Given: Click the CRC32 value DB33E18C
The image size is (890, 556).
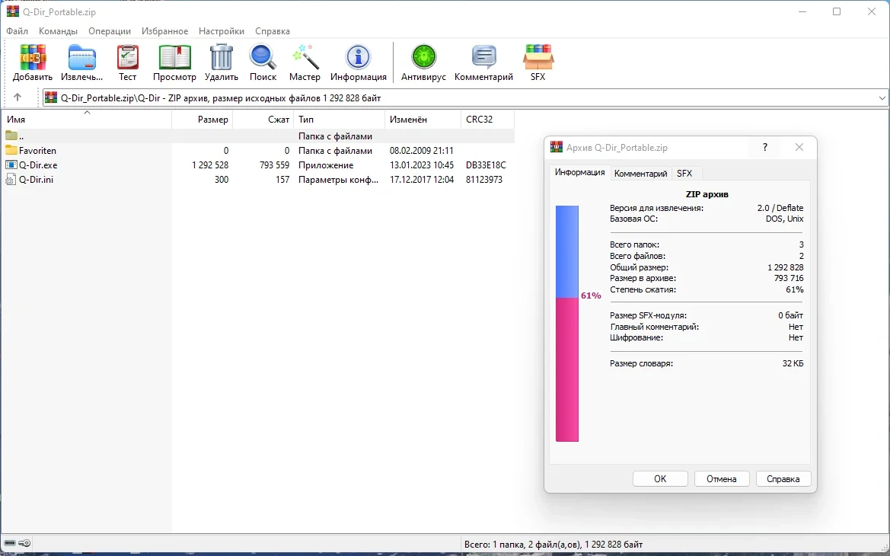Looking at the screenshot, I should (x=486, y=165).
